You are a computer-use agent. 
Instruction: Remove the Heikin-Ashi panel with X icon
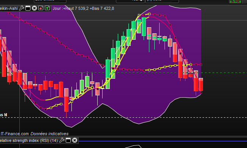34,8
